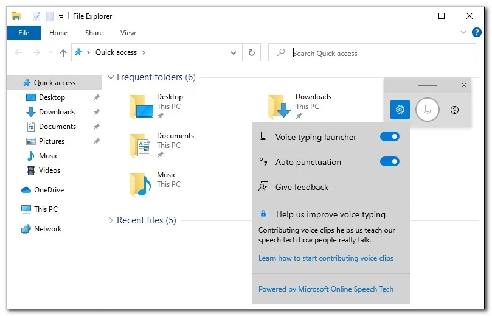The image size is (492, 316).
Task: Go up one folder level
Action: [x=63, y=53]
